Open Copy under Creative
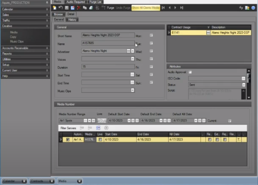 [x=13, y=37]
